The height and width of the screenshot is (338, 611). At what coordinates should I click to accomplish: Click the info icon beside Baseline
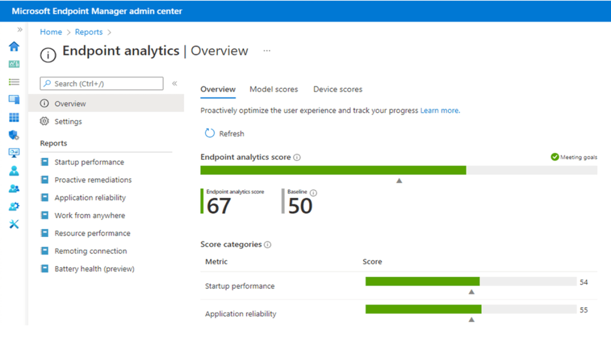(x=314, y=193)
